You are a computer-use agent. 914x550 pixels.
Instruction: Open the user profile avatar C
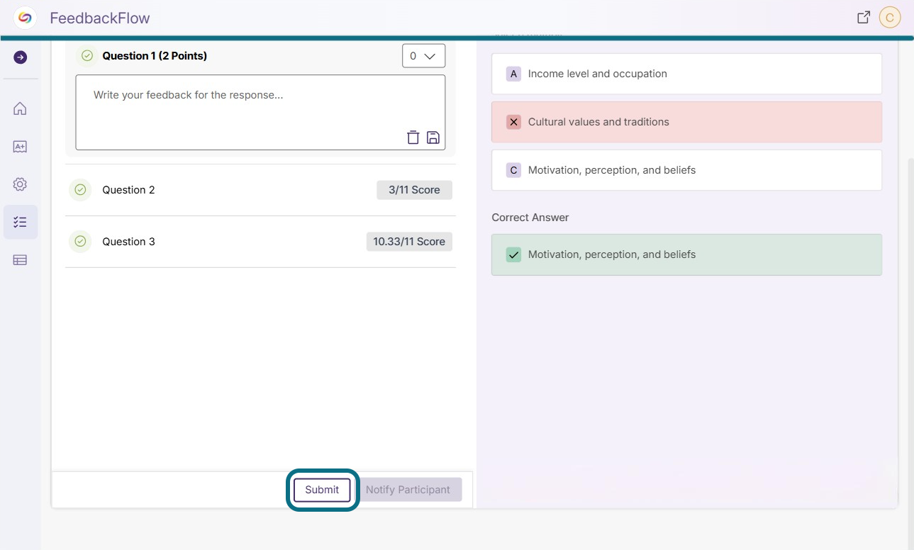point(889,18)
